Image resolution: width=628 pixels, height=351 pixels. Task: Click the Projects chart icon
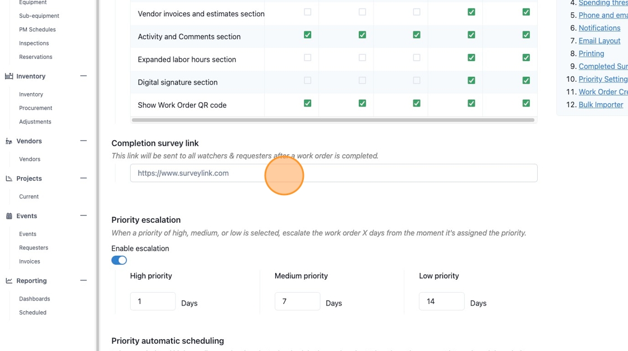(x=9, y=178)
